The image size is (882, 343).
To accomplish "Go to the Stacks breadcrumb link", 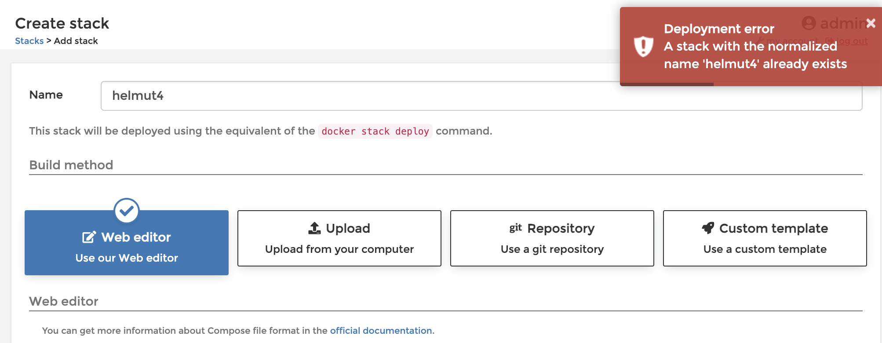I will click(29, 41).
